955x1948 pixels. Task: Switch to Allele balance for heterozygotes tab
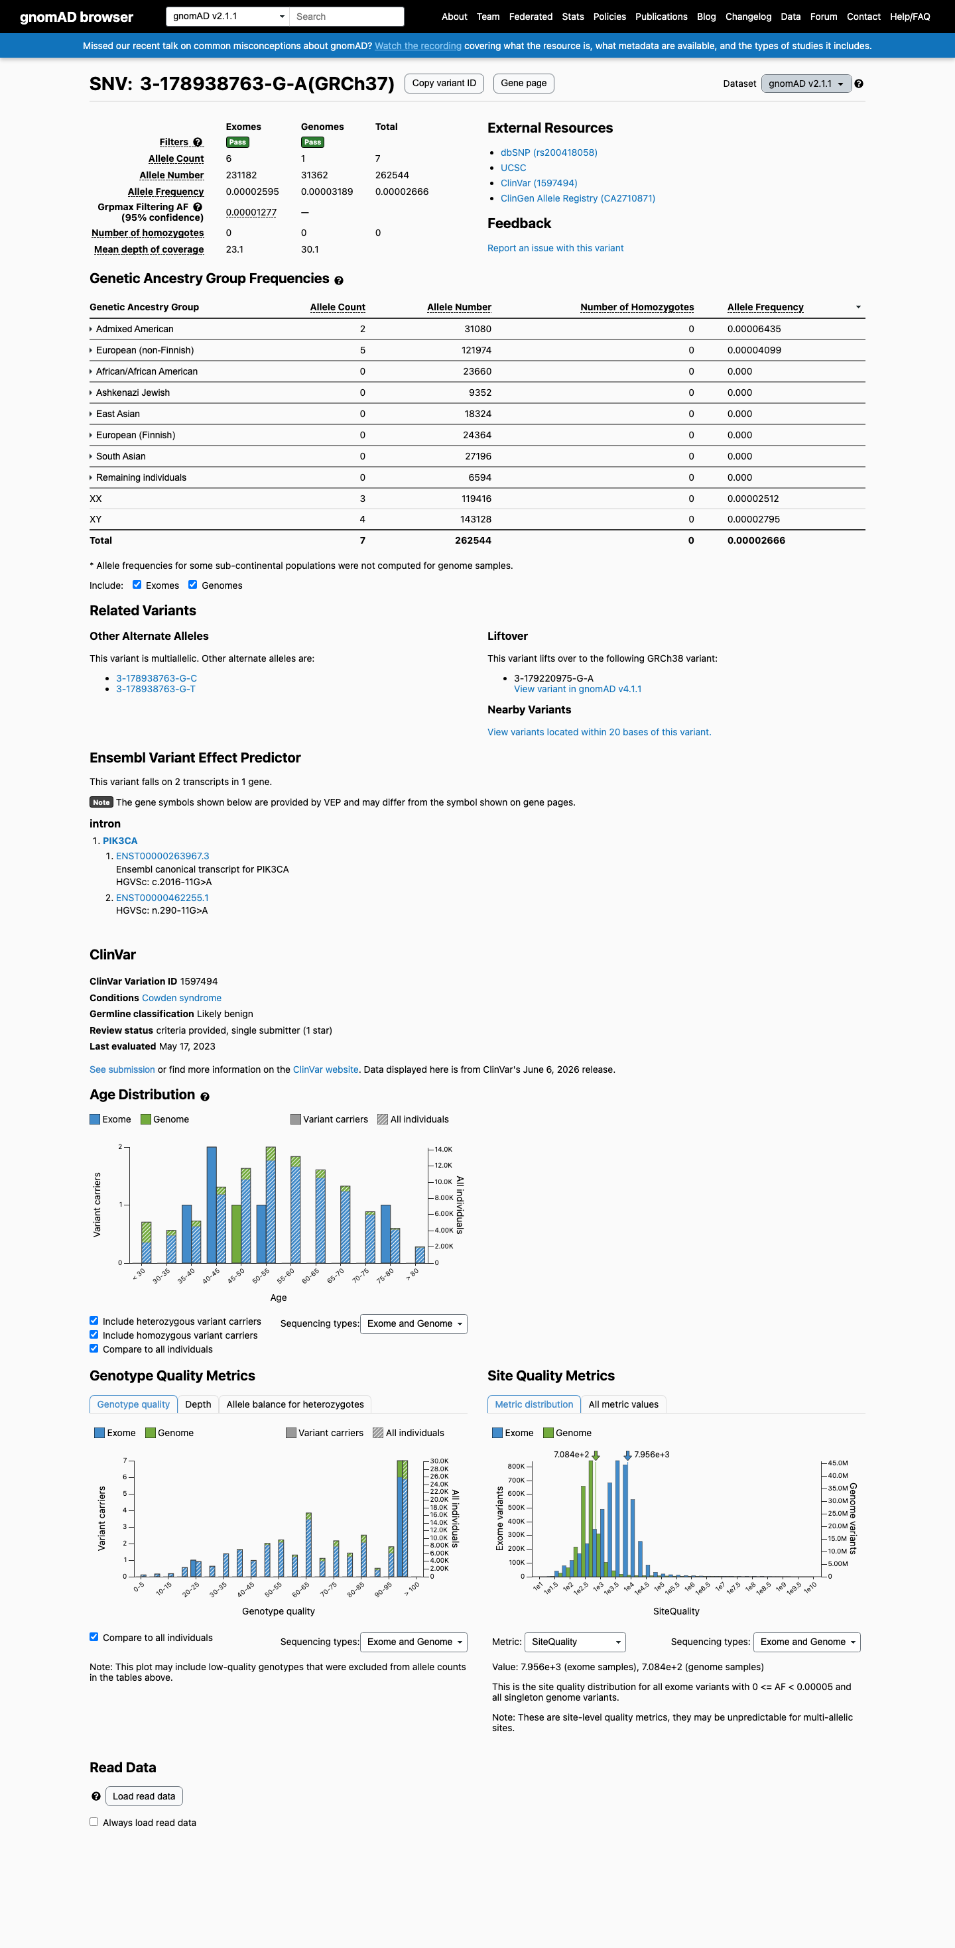pos(295,1404)
